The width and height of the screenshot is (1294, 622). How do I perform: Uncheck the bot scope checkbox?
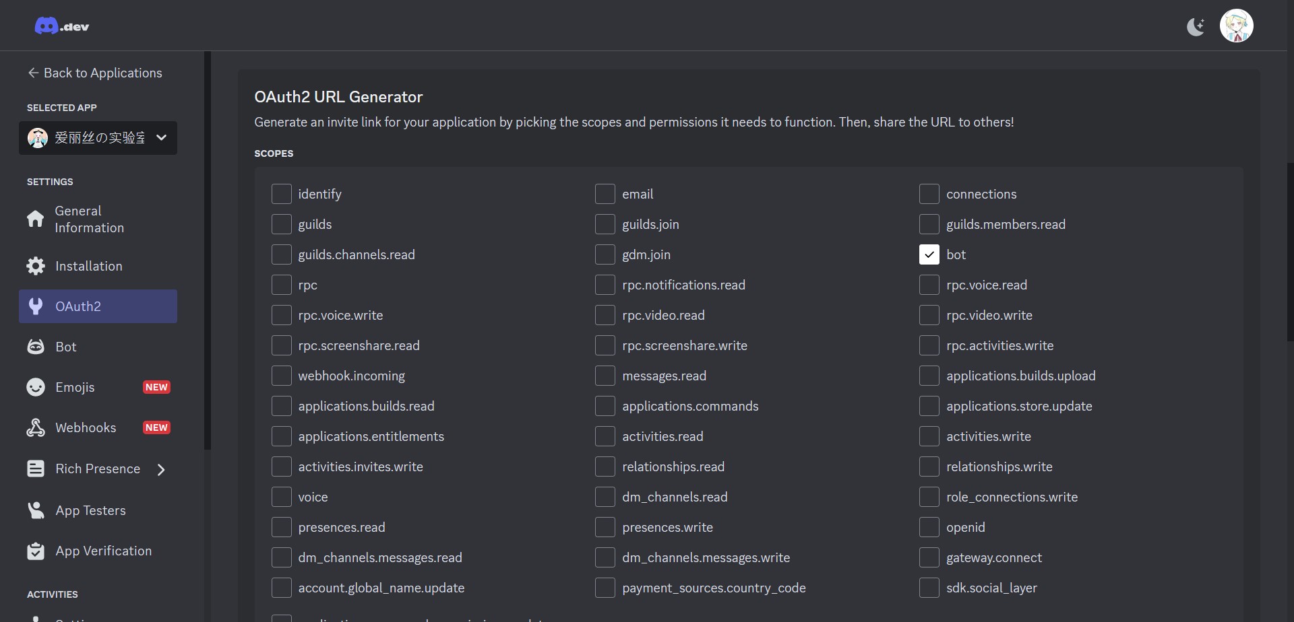929,254
